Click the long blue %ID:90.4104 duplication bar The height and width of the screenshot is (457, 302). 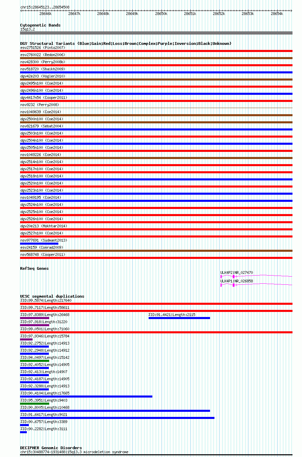coord(86,397)
